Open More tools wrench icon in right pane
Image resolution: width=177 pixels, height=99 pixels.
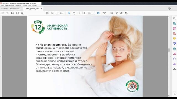pyautogui.click(x=175, y=69)
